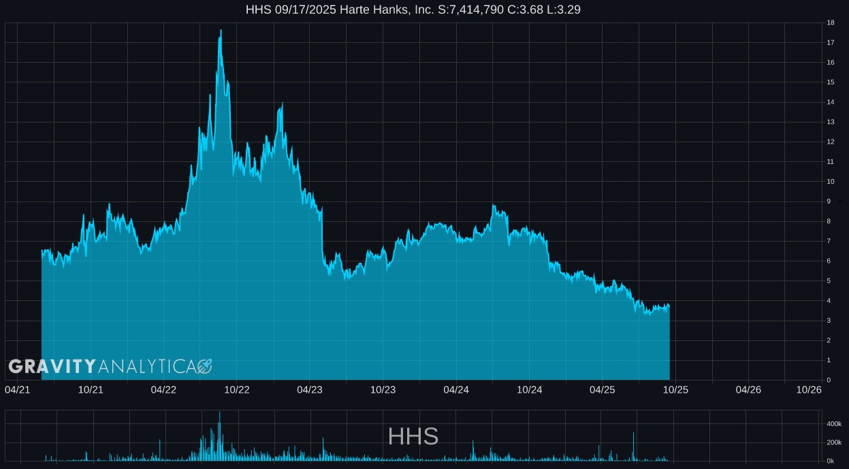Click the highest price peak near 17.6
The image size is (849, 469).
point(221,31)
